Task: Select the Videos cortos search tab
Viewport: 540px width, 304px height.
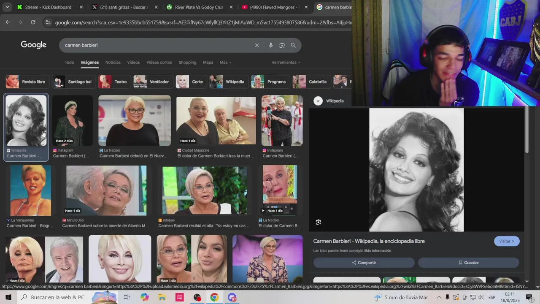Action: 159,62
